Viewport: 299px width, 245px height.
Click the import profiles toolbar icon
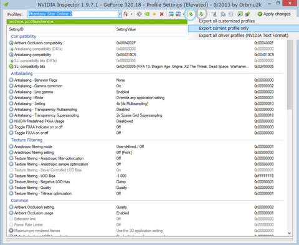[x=201, y=14]
